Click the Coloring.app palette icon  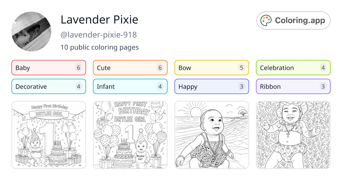pyautogui.click(x=266, y=20)
